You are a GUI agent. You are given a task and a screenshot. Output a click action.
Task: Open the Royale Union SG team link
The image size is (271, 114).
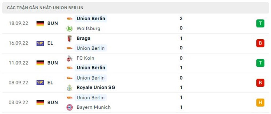pyautogui.click(x=96, y=88)
